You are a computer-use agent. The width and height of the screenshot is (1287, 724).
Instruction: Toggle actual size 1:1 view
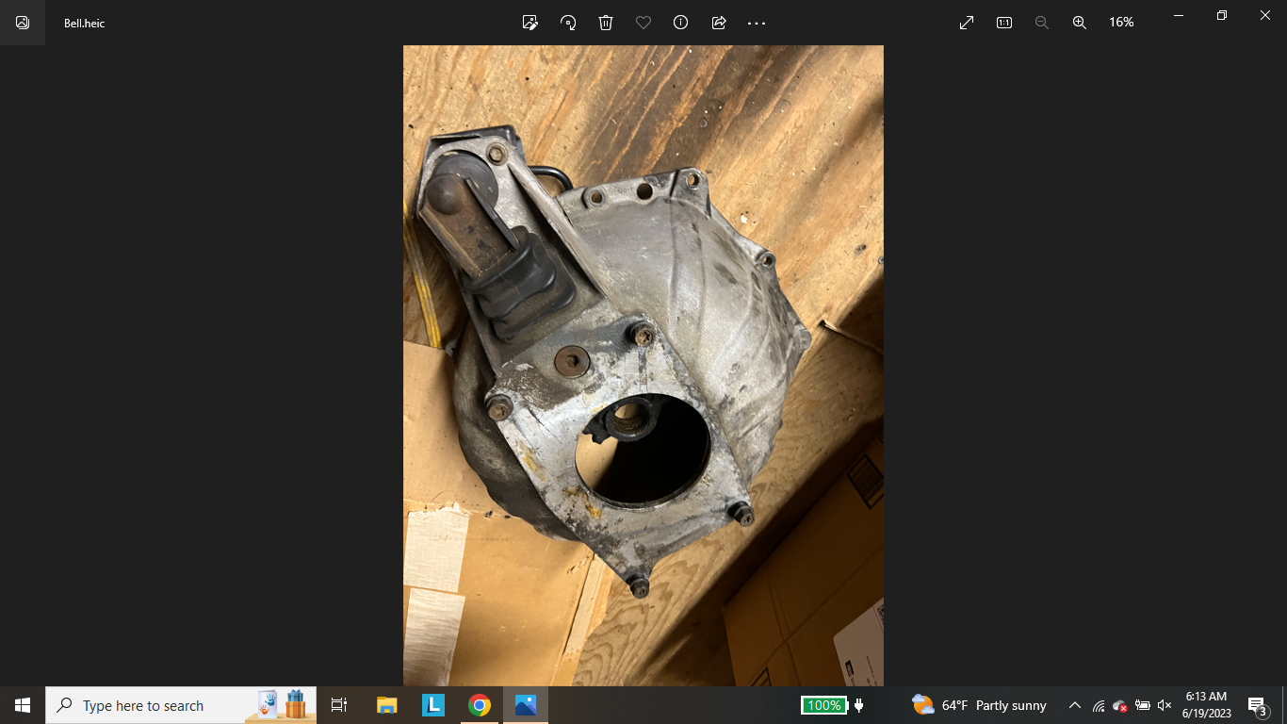coord(1004,23)
